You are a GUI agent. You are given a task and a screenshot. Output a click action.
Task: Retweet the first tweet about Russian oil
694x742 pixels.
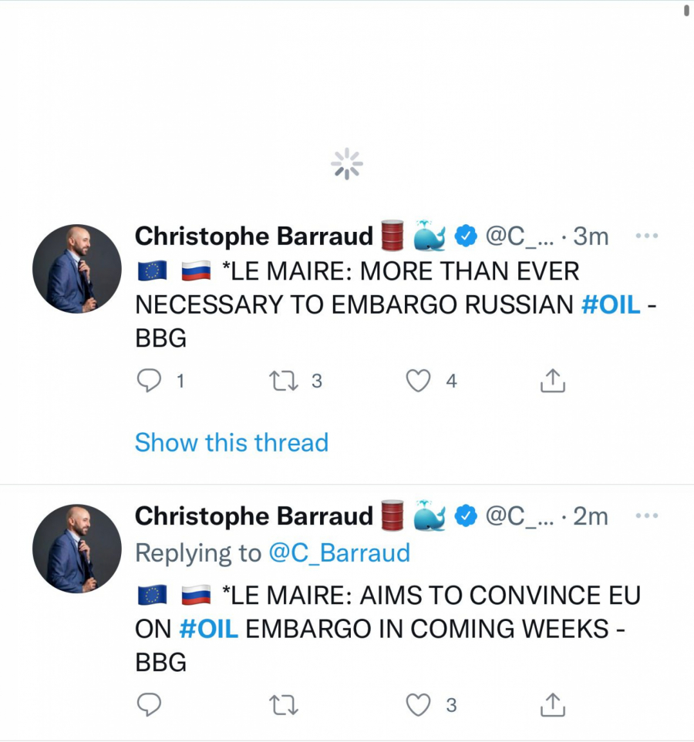(282, 381)
